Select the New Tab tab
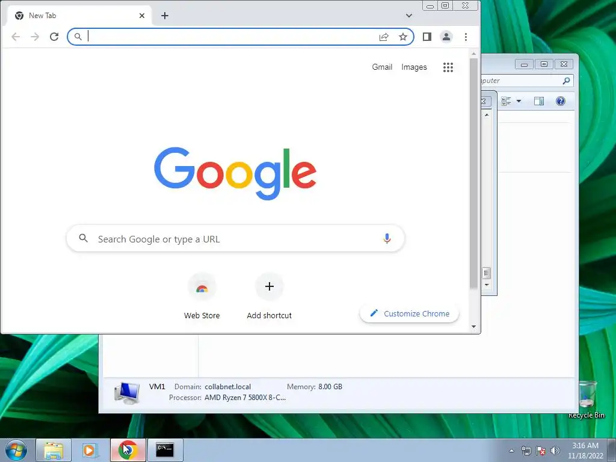 [x=80, y=16]
